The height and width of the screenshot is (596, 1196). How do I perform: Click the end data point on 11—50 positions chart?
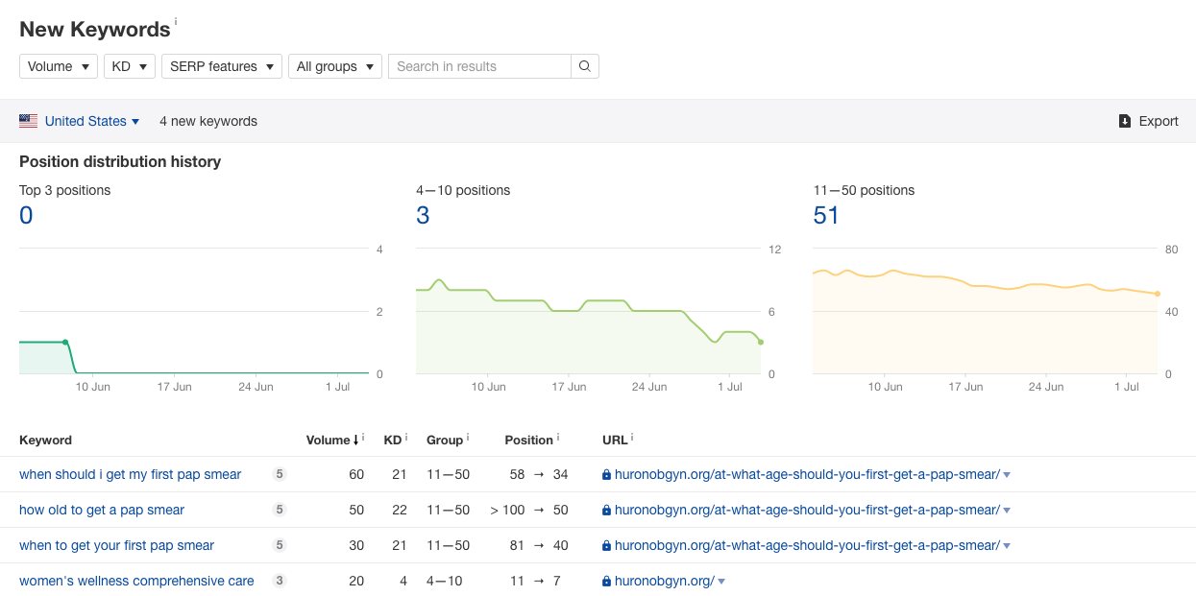click(x=1158, y=294)
